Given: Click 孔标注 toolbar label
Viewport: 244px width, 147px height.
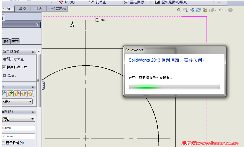Looking at the screenshot, I should (101, 2).
